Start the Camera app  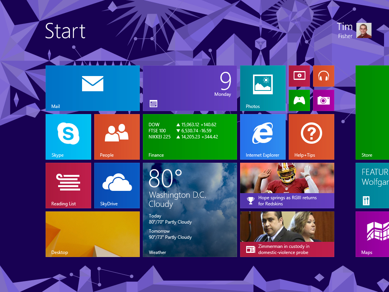[x=323, y=100]
